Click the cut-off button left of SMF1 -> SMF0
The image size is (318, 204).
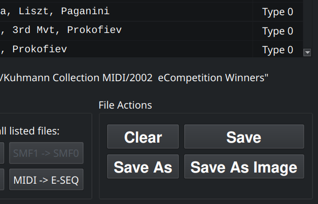coord(2,153)
